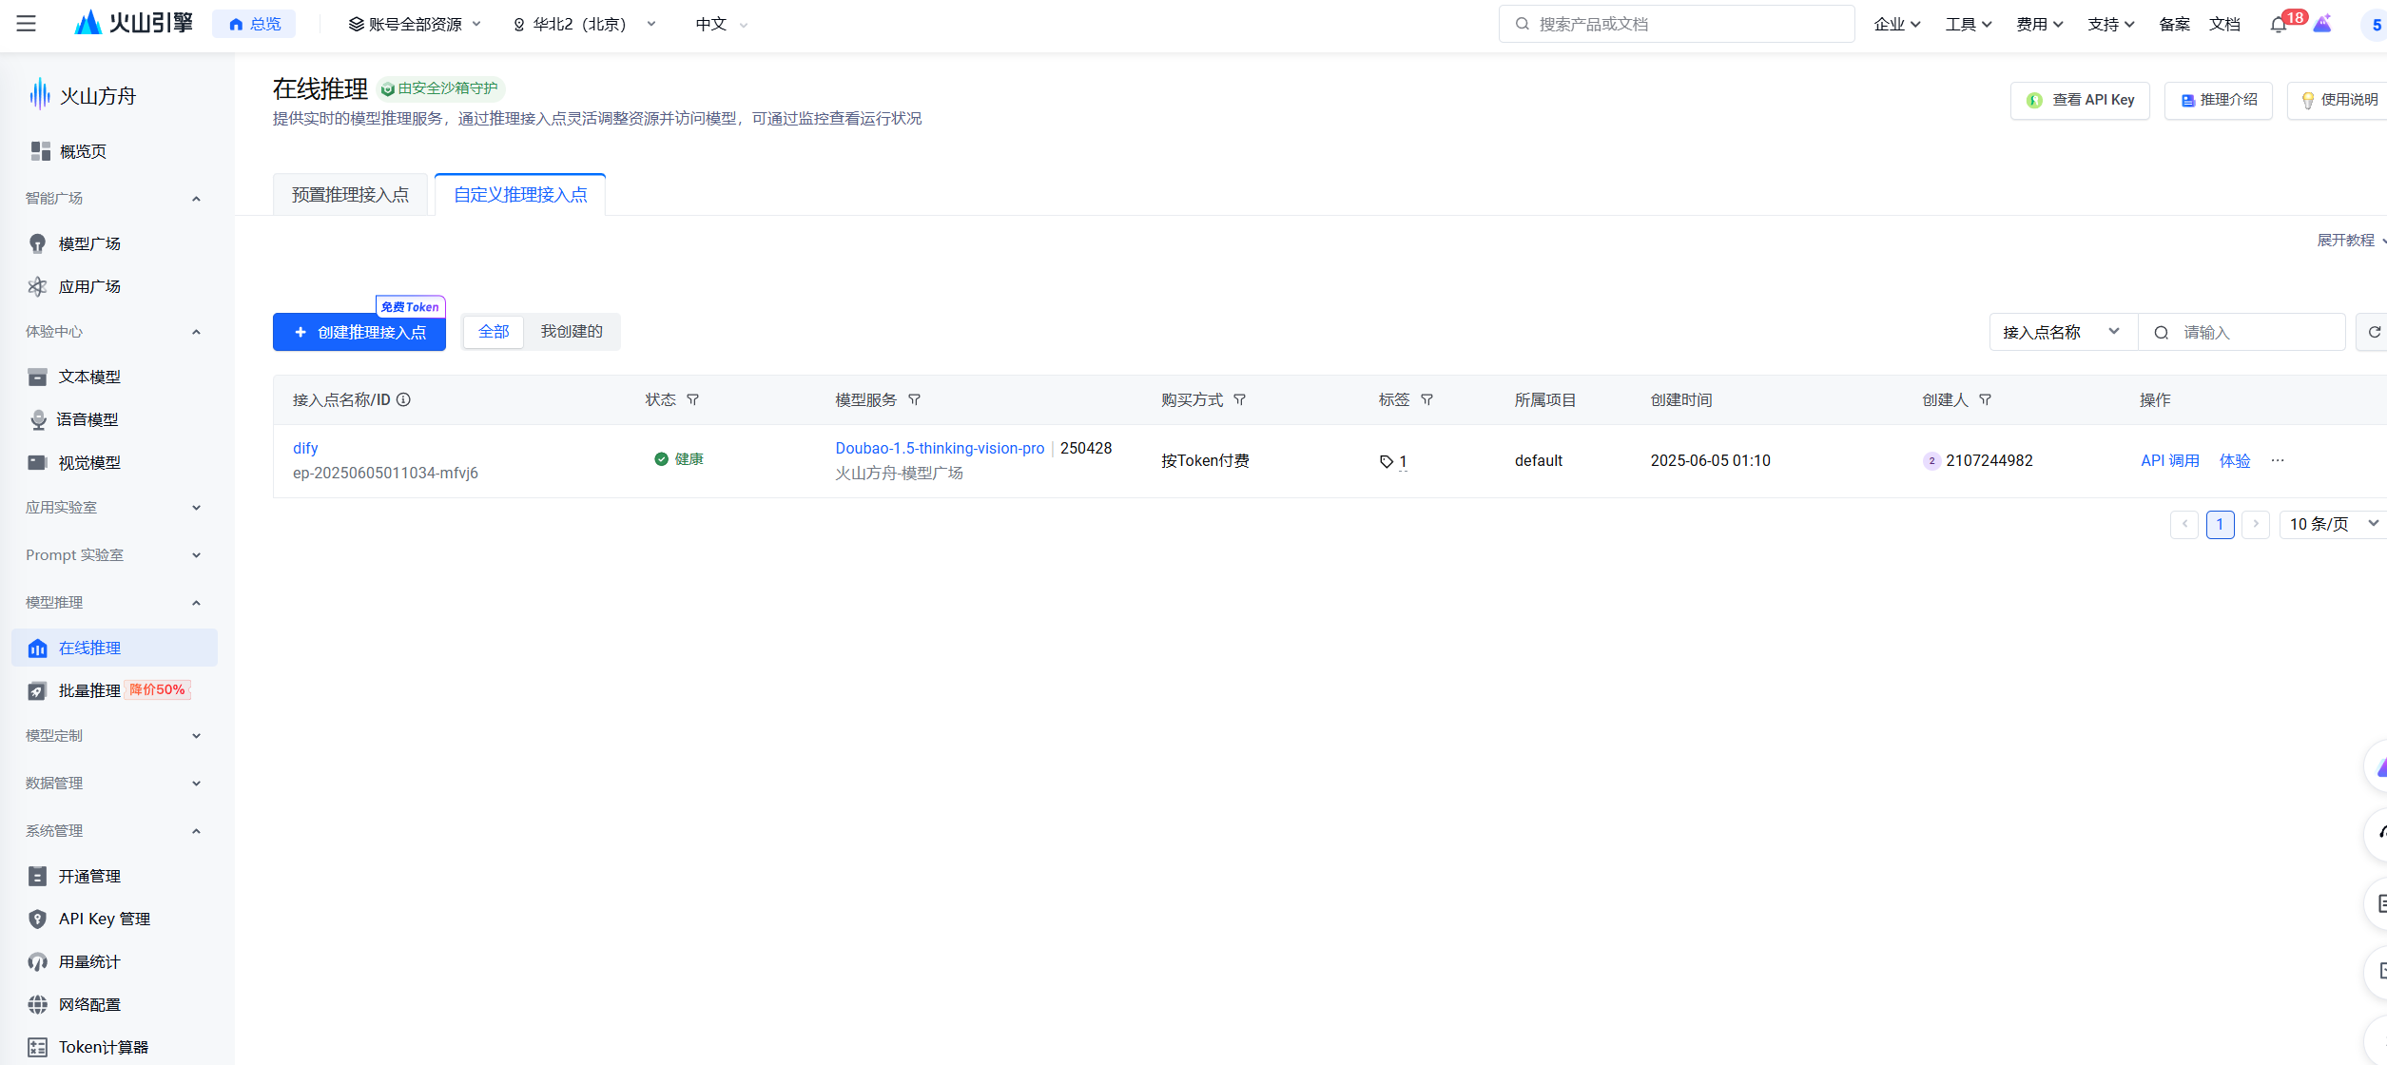This screenshot has width=2387, height=1065.
Task: Select the 全部 filter toggle
Action: tap(494, 332)
